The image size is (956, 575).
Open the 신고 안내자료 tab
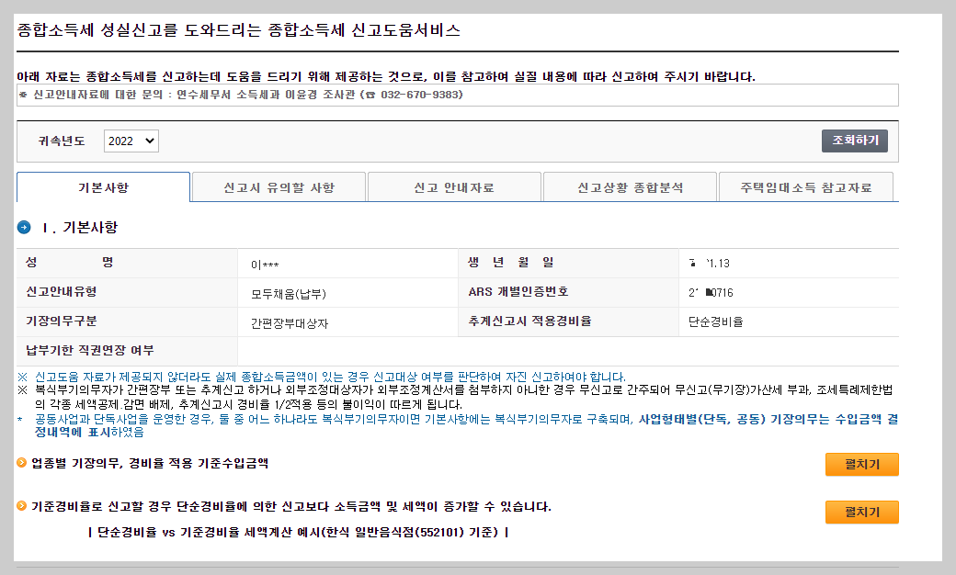click(454, 186)
